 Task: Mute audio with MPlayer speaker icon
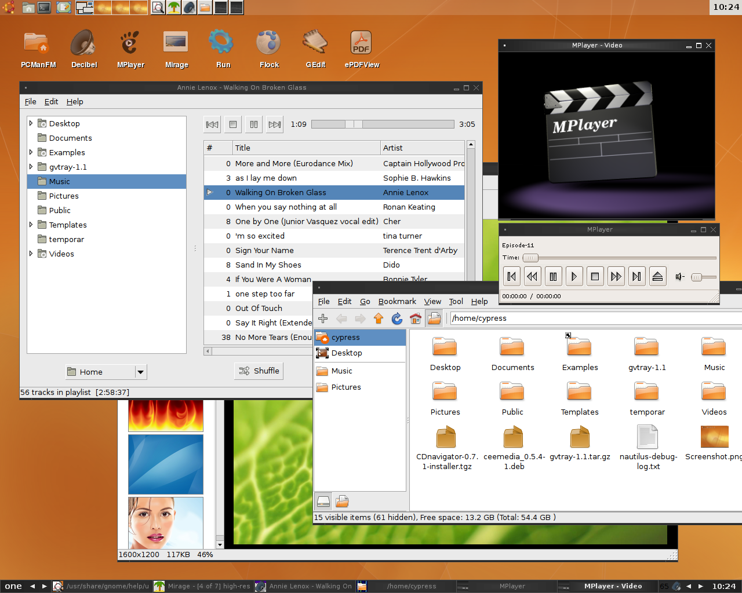680,277
